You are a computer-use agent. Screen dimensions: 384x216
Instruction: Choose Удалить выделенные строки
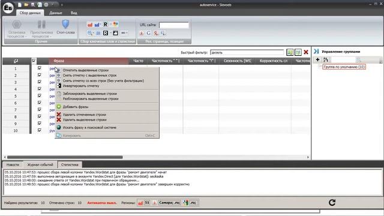(107, 120)
